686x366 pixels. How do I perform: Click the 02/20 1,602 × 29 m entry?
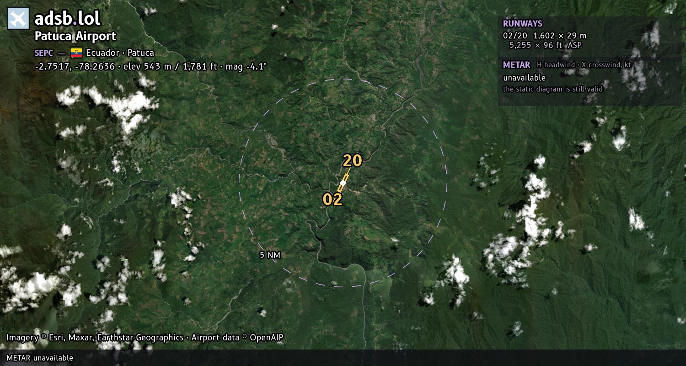click(544, 36)
